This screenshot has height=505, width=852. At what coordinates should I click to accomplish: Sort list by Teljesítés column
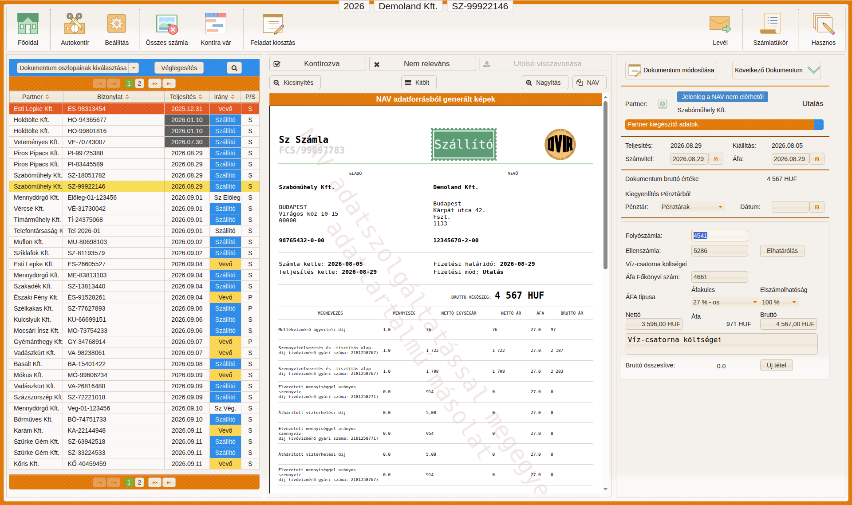point(187,97)
